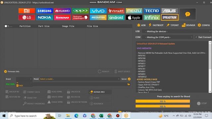This screenshot has height=119, width=212.
Task: Click the lower 100% progress bar
Action: 163,106
